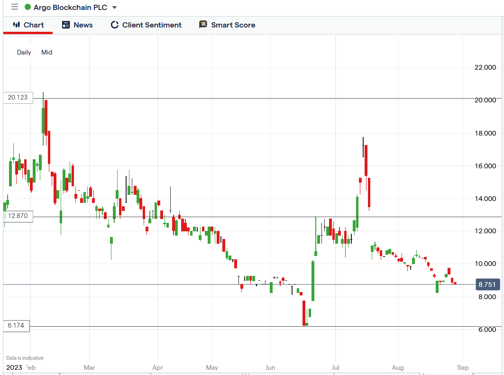Click the 22.000 price axis label
The height and width of the screenshot is (375, 504).
486,67
